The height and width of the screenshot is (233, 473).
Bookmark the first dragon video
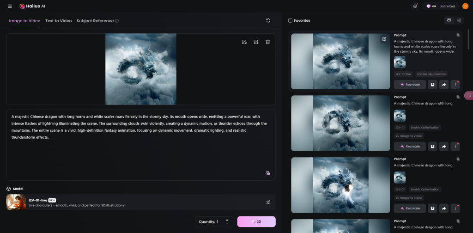tap(384, 39)
